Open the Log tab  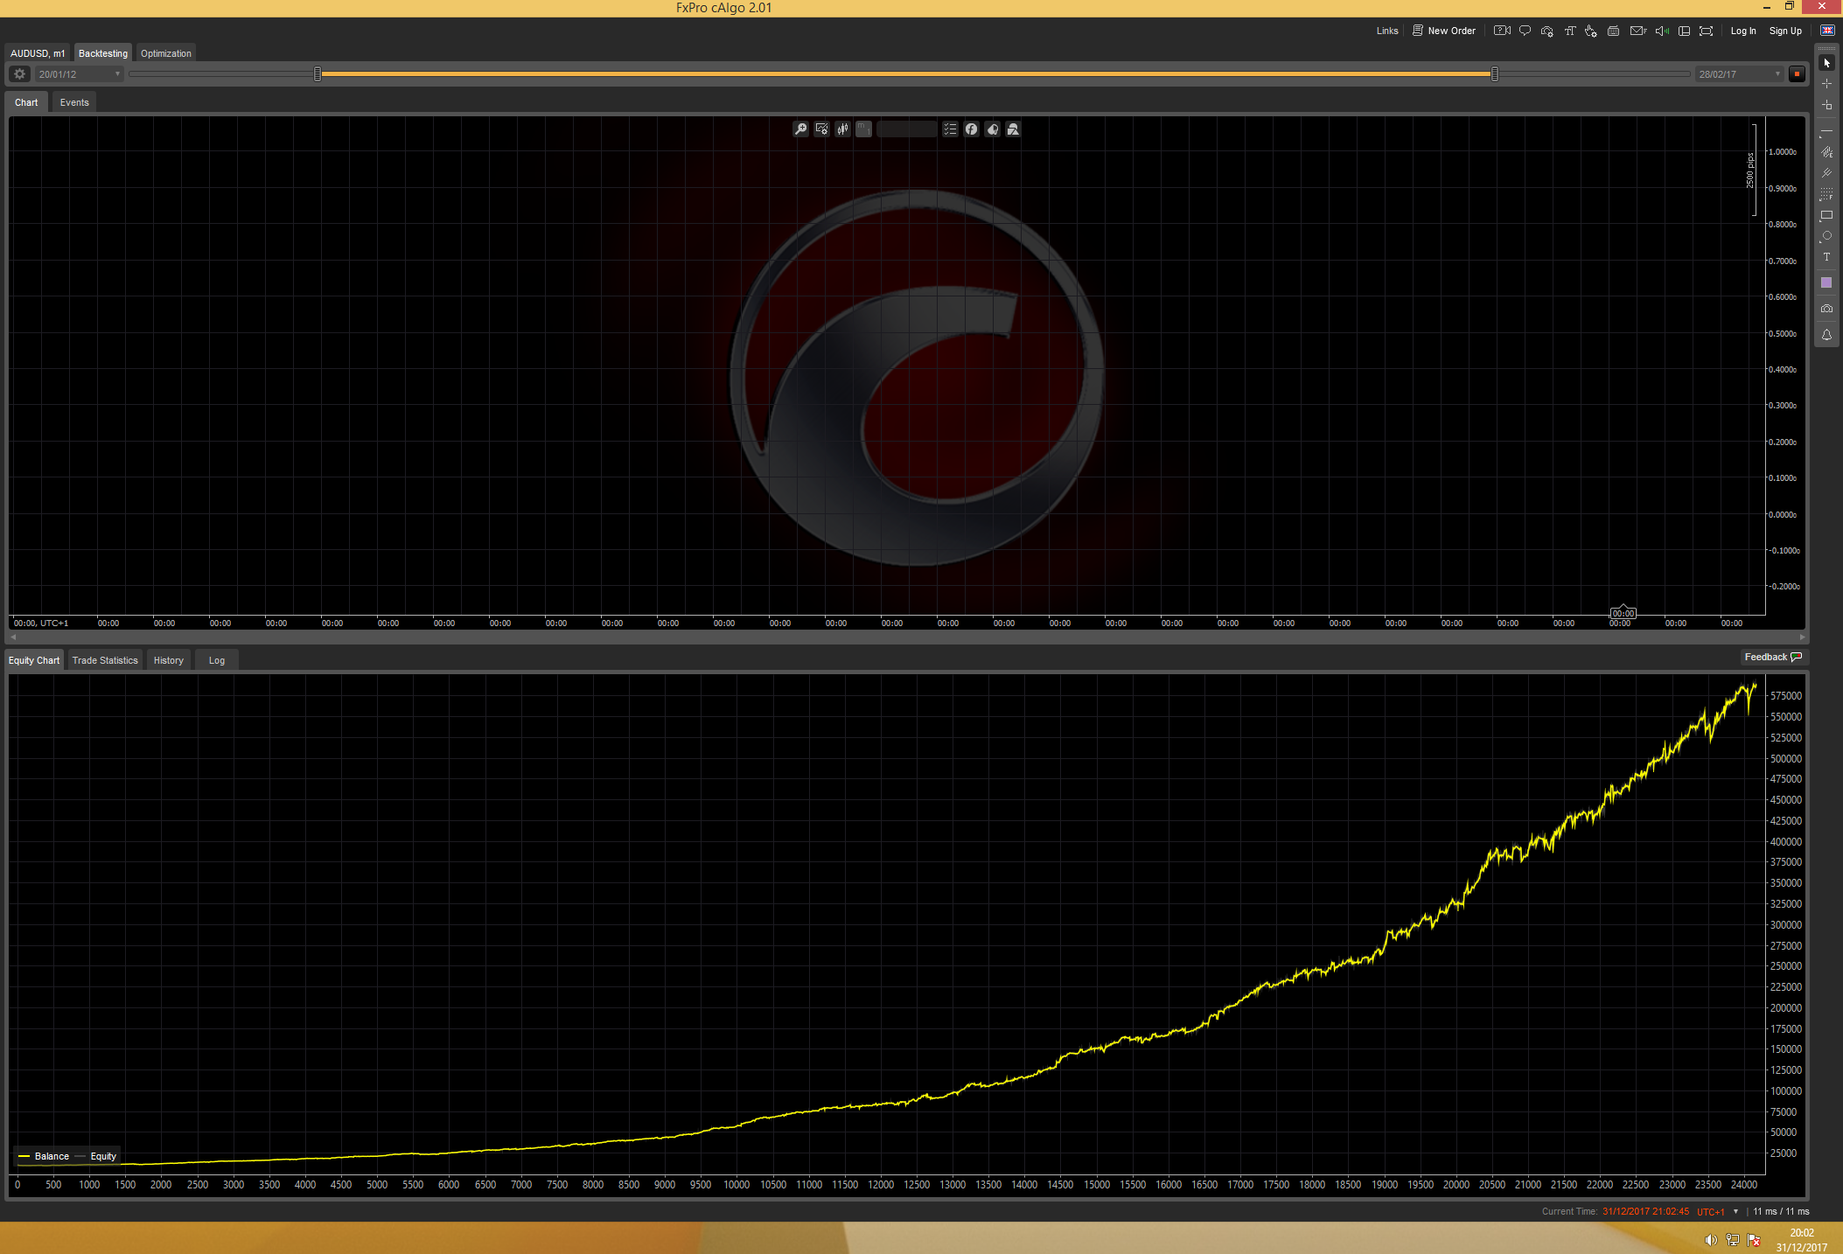[x=216, y=660]
